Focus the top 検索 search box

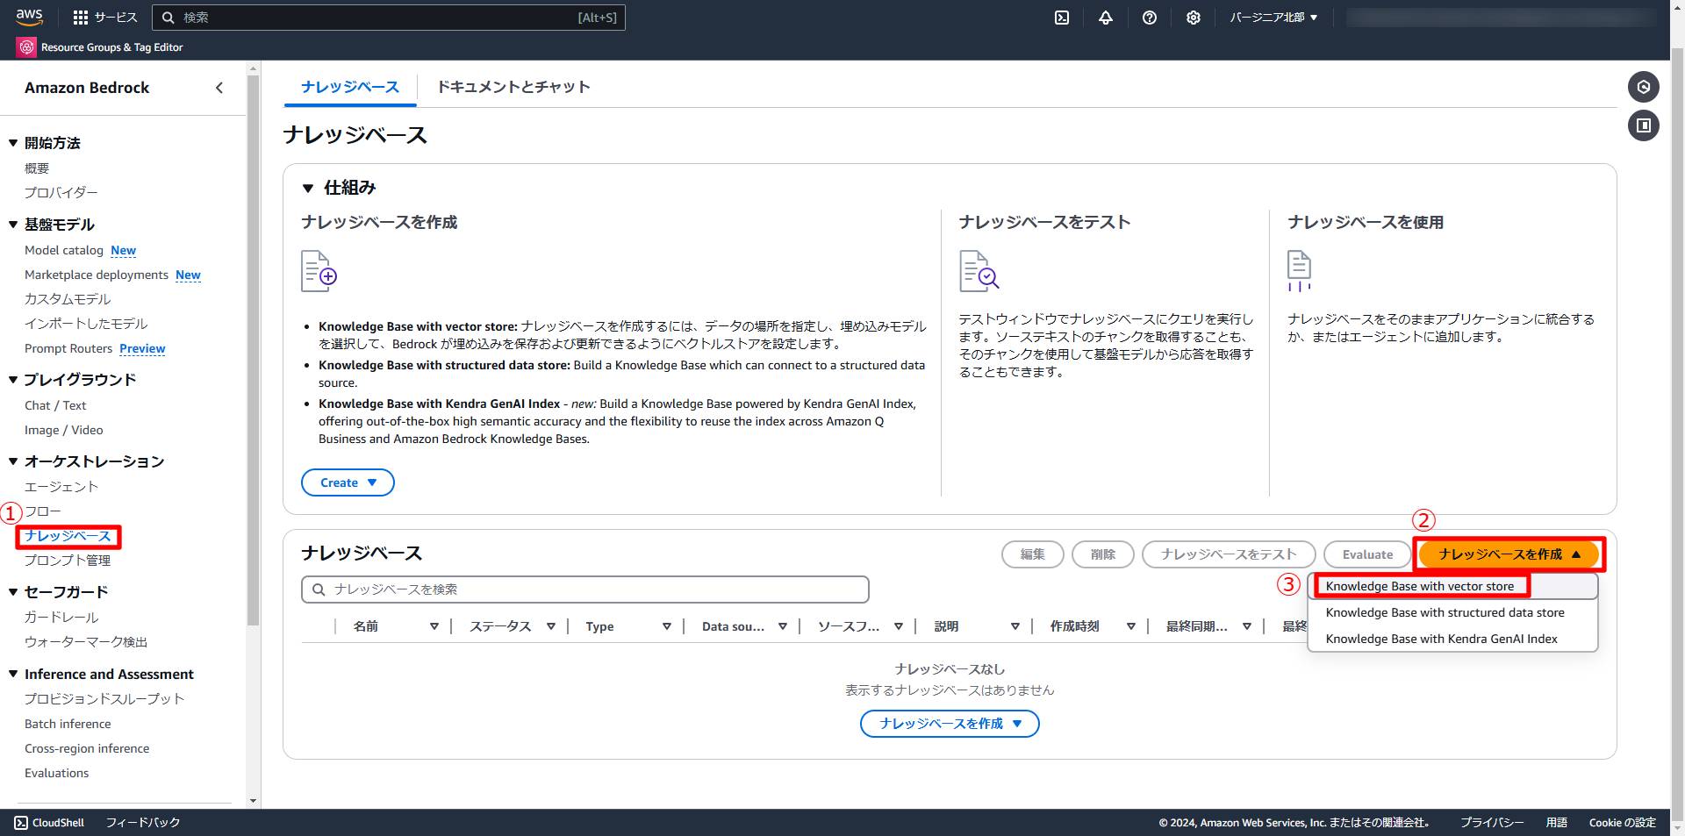click(x=389, y=18)
